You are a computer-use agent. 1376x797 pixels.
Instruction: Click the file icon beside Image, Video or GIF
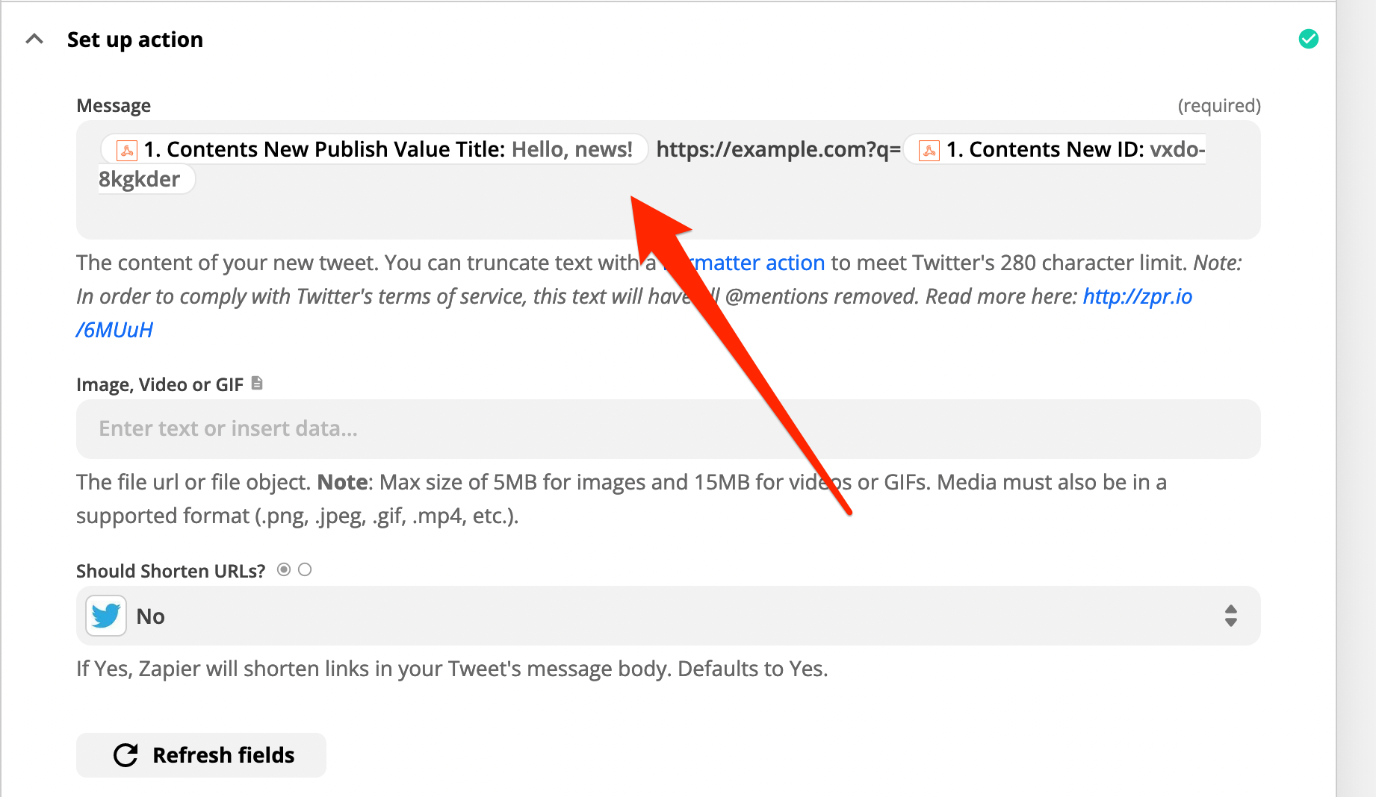(x=257, y=384)
